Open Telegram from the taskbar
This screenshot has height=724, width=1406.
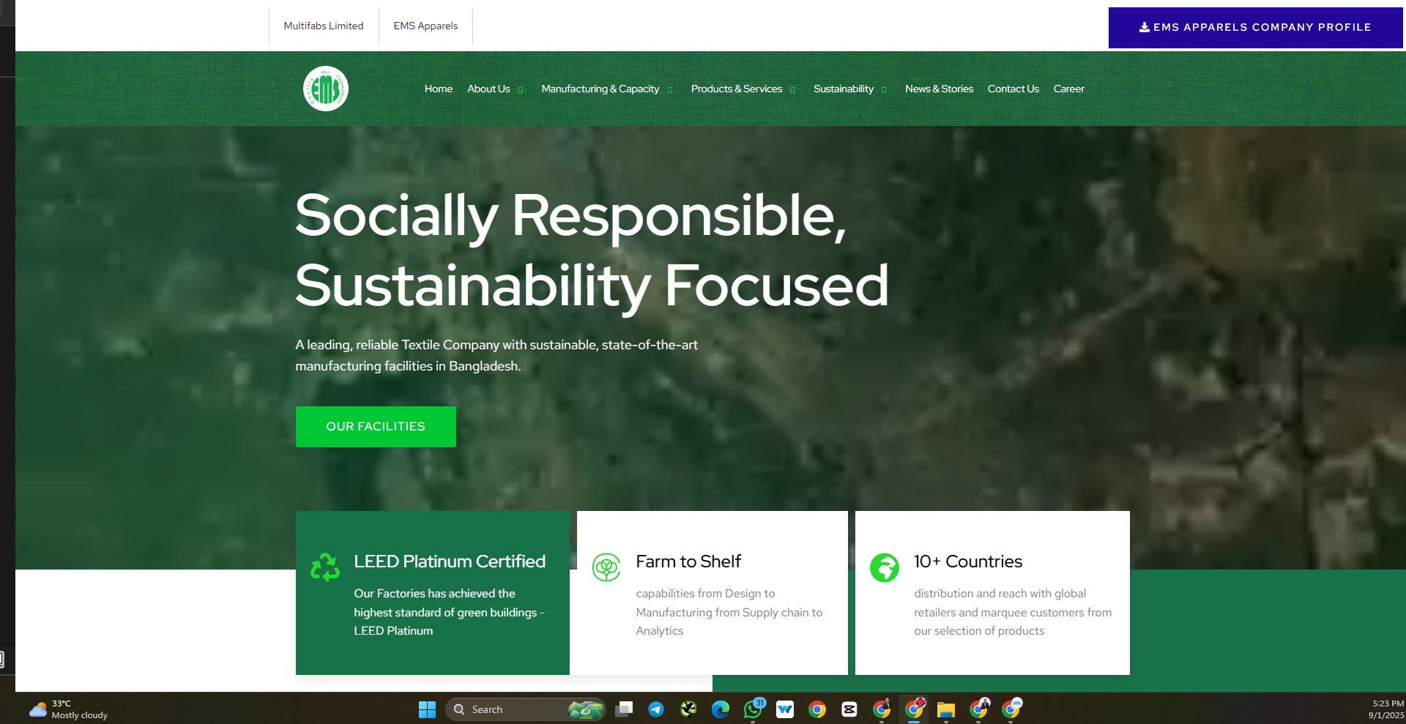[656, 709]
